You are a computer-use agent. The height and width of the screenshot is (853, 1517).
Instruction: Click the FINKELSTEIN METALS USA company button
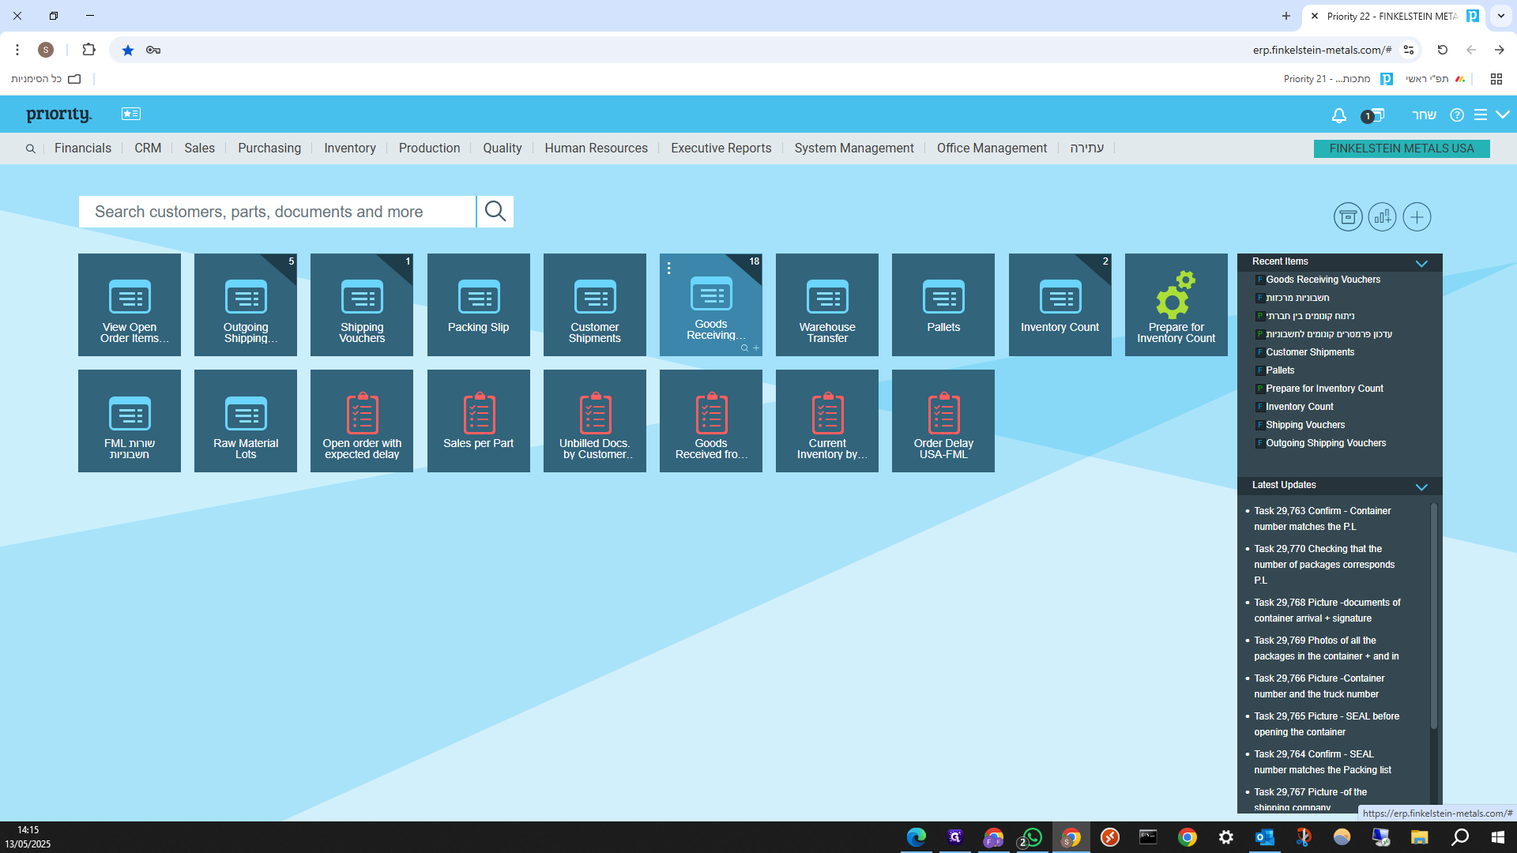[x=1401, y=148]
